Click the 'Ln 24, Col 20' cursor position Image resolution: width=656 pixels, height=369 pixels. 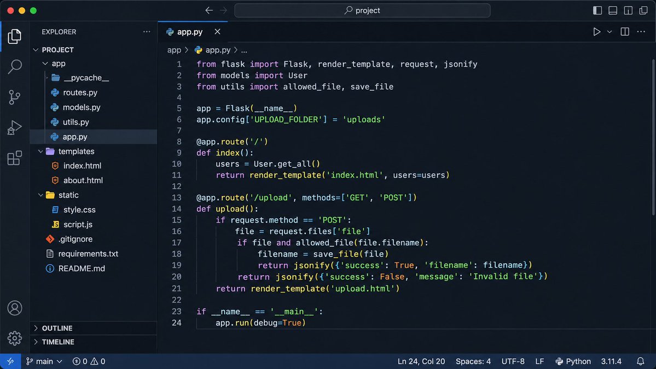(x=421, y=361)
